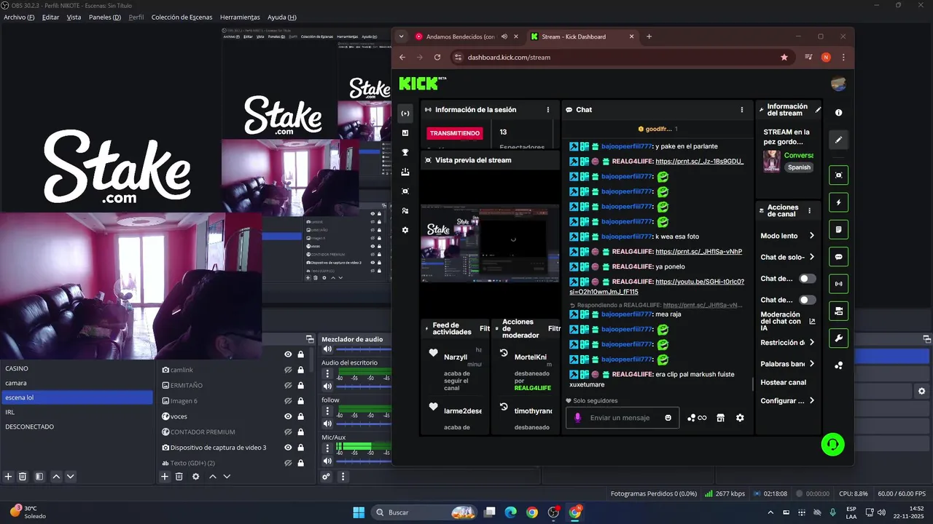Click TRANSMITIENDO status button
Image resolution: width=933 pixels, height=524 pixels.
pos(455,133)
